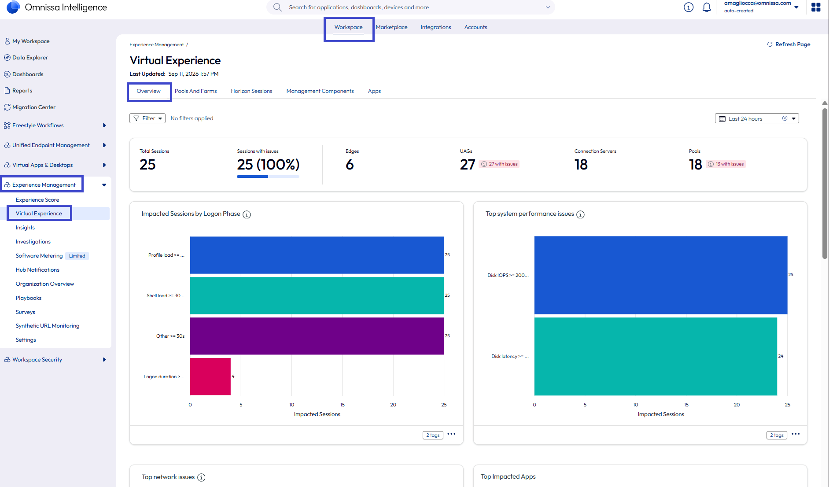The height and width of the screenshot is (487, 829).
Task: Click the Unified Endpoint Management icon
Action: click(7, 145)
